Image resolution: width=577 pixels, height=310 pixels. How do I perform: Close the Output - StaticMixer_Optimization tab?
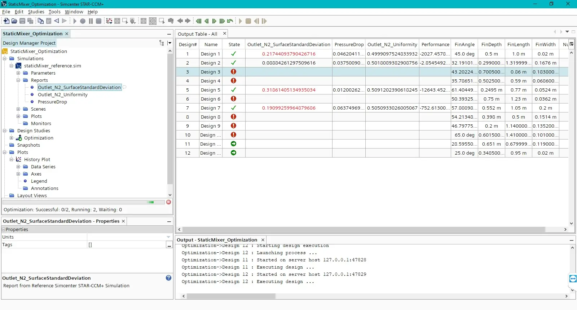[x=263, y=240]
